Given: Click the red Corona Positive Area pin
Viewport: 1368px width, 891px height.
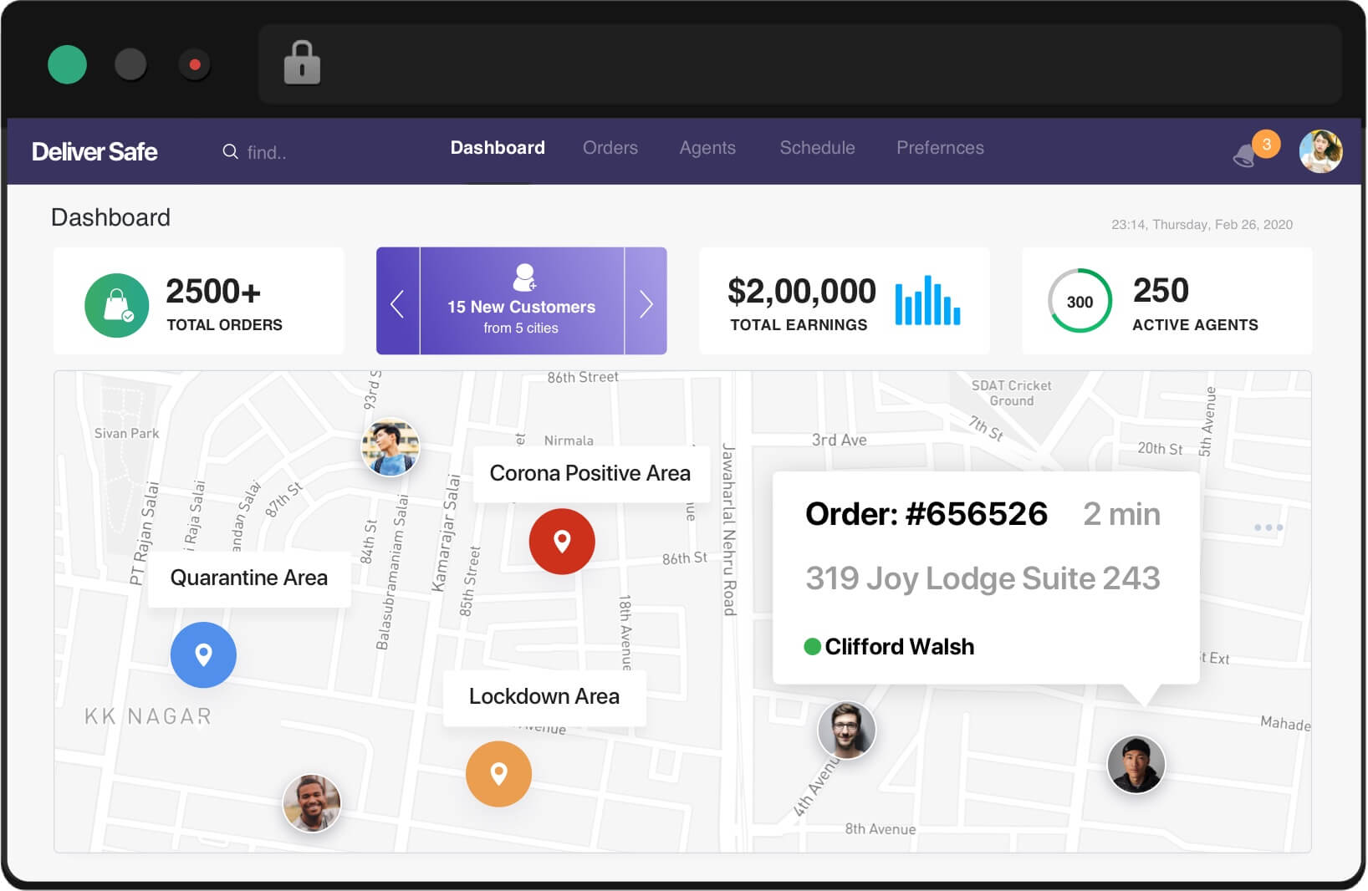Looking at the screenshot, I should pyautogui.click(x=562, y=542).
